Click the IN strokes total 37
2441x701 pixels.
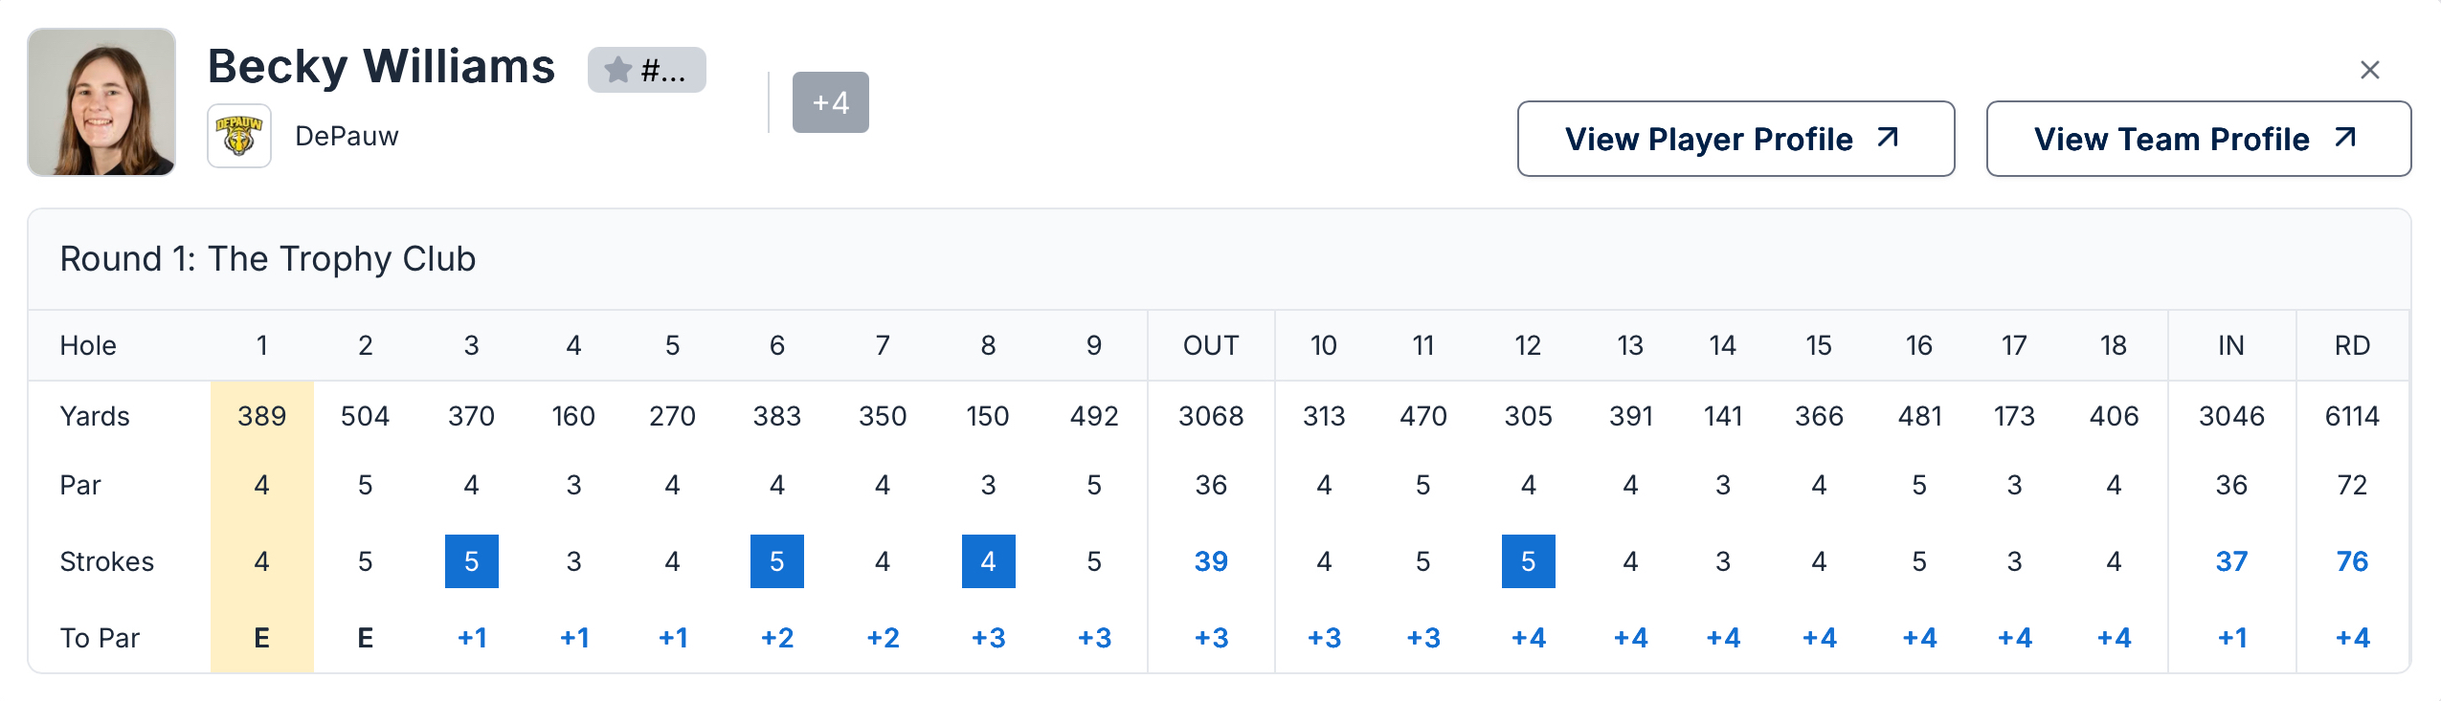pos(2231,561)
